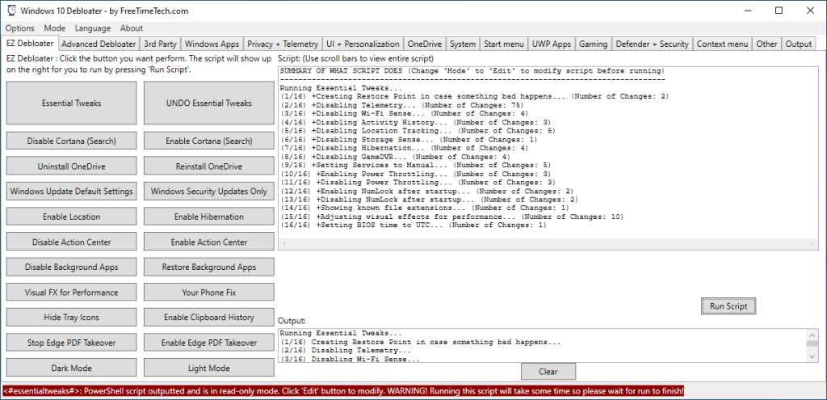
Task: Click Enable Clipboard History
Action: coord(209,317)
